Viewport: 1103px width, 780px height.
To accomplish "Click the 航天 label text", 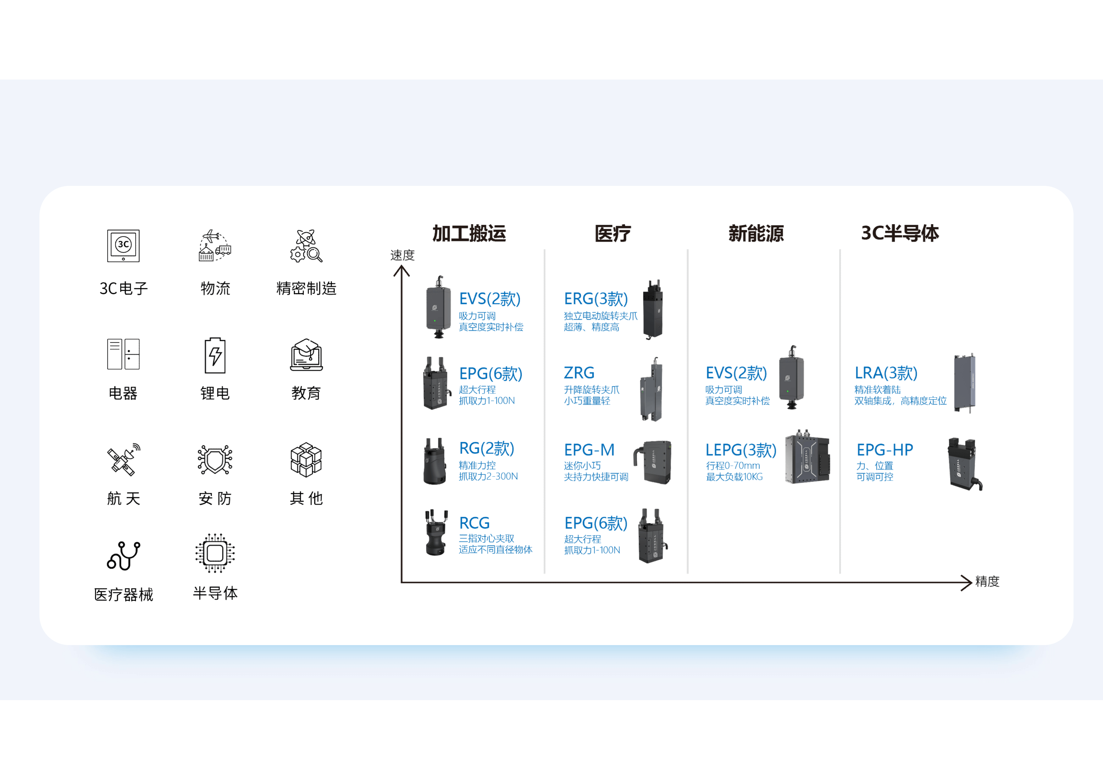I will click(x=124, y=499).
